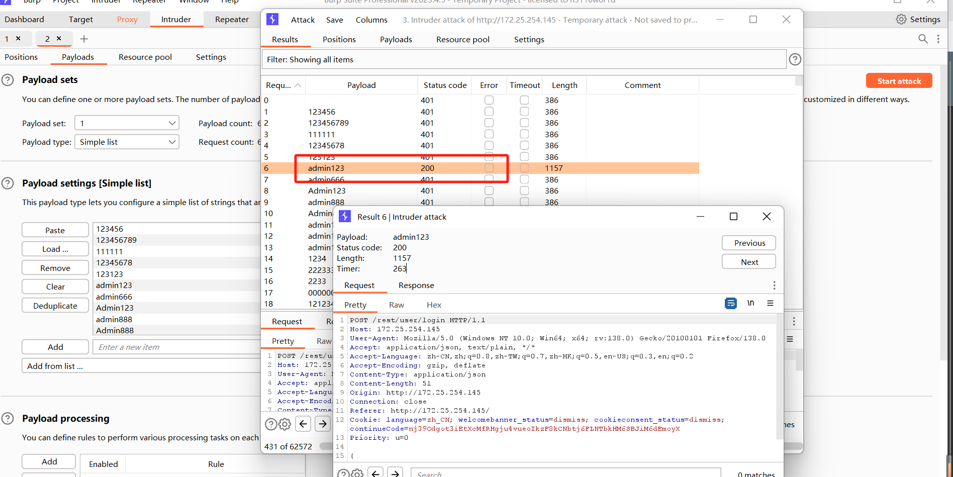Tick the Timeout checkbox for the admin123 row
The width and height of the screenshot is (953, 477).
point(524,168)
